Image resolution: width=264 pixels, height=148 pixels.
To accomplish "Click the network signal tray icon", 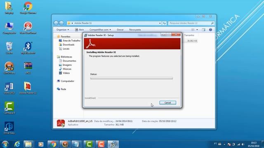I will [x=238, y=144].
